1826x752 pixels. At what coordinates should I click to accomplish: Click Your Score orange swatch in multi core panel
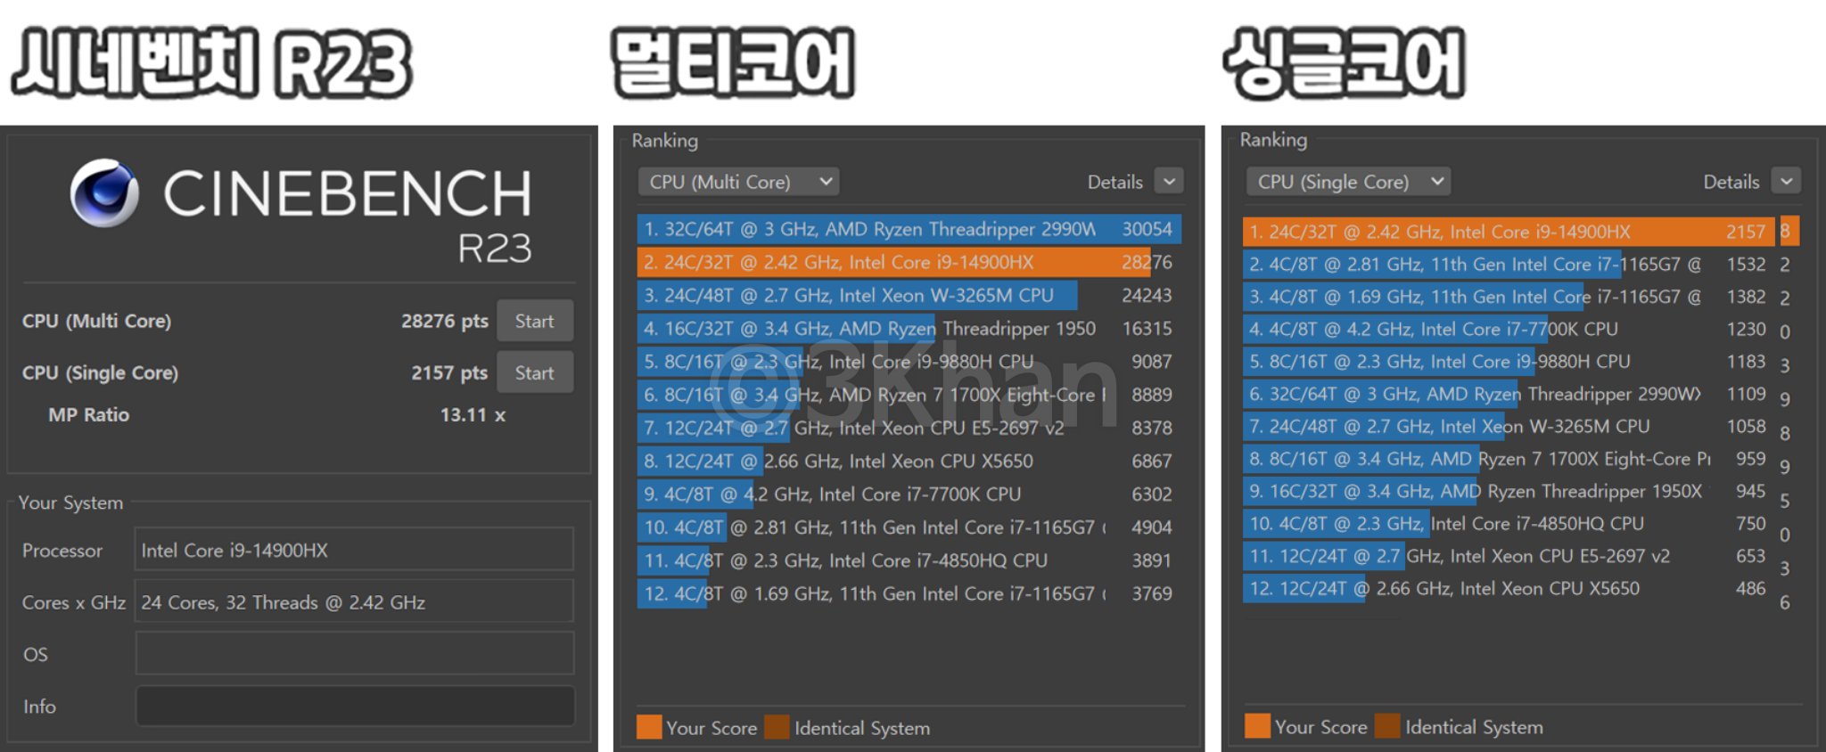click(649, 727)
